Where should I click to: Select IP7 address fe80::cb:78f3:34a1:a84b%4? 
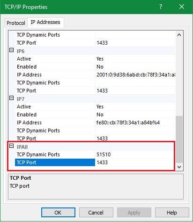tap(128, 122)
